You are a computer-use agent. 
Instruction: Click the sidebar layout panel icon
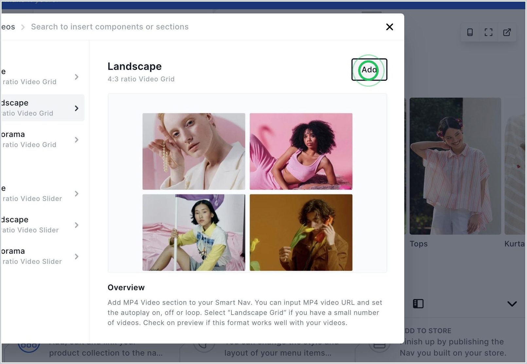(x=418, y=304)
